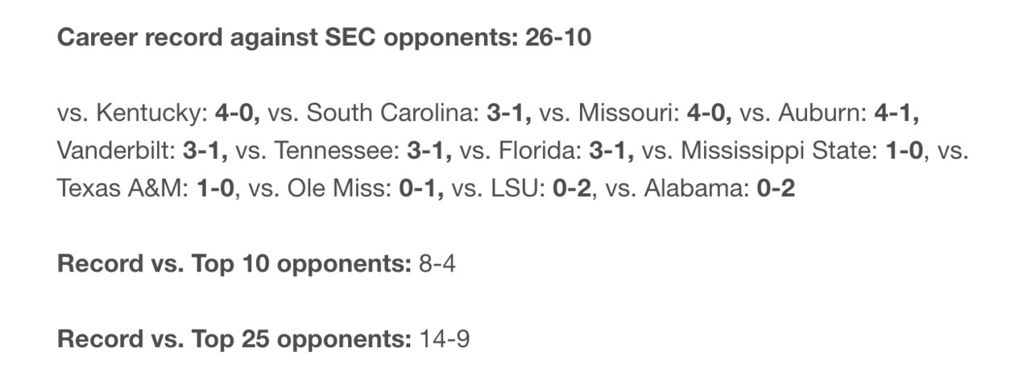Image resolution: width=1031 pixels, height=385 pixels.
Task: Click the Tennessee 3-1 record
Action: (x=429, y=151)
